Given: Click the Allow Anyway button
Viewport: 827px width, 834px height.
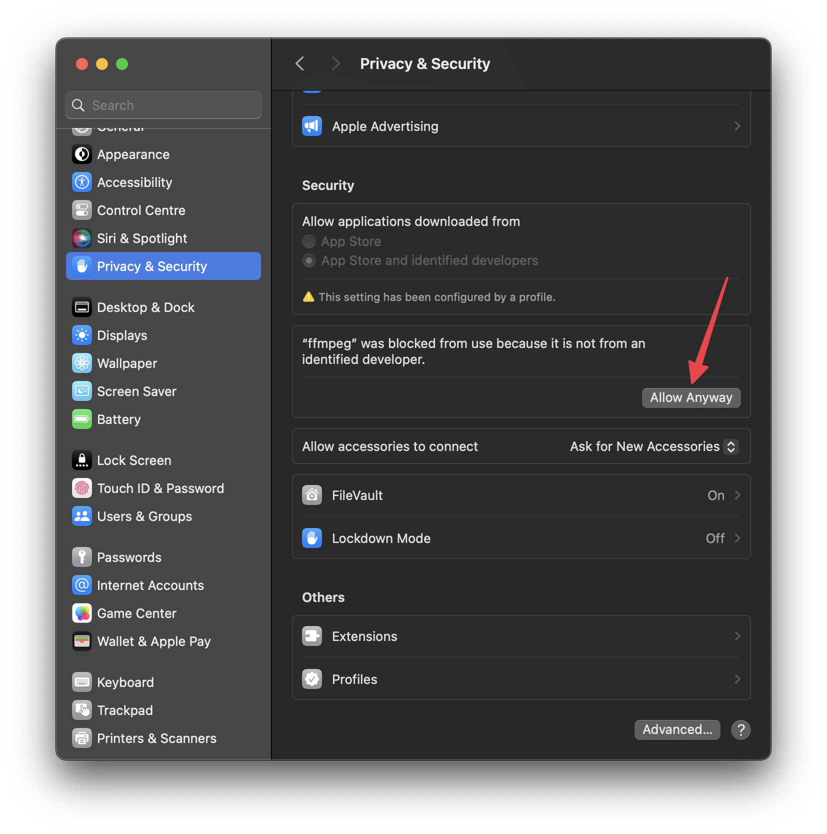Looking at the screenshot, I should (691, 398).
